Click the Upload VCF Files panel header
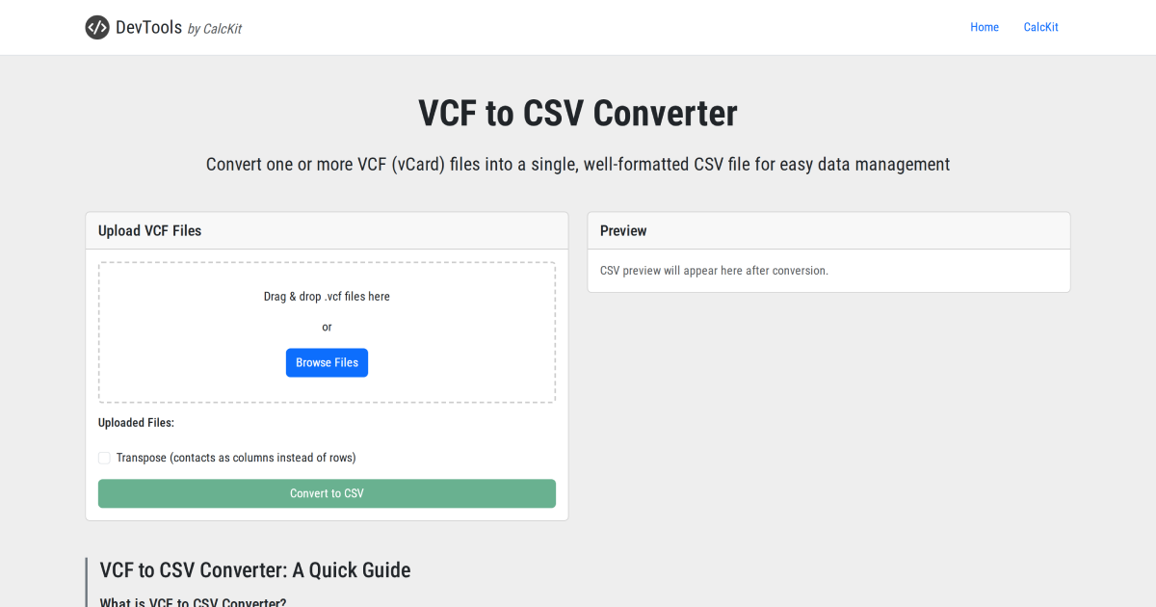Viewport: 1156px width, 607px height. point(149,230)
